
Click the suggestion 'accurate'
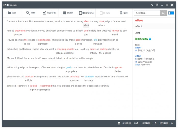[x=74, y=80]
